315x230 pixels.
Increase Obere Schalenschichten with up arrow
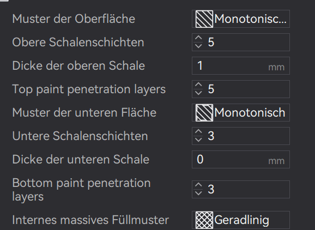point(198,38)
